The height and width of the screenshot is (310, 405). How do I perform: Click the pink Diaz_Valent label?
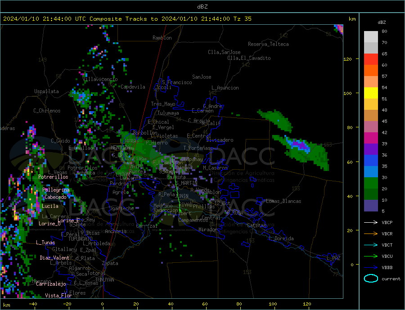coord(55,258)
